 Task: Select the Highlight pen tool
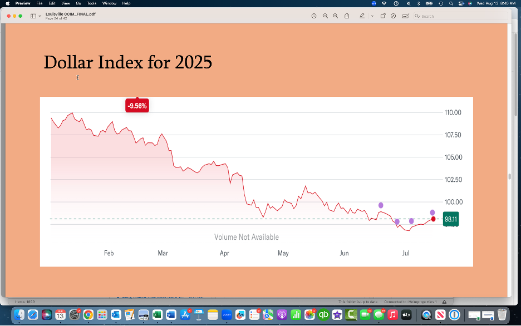[362, 16]
